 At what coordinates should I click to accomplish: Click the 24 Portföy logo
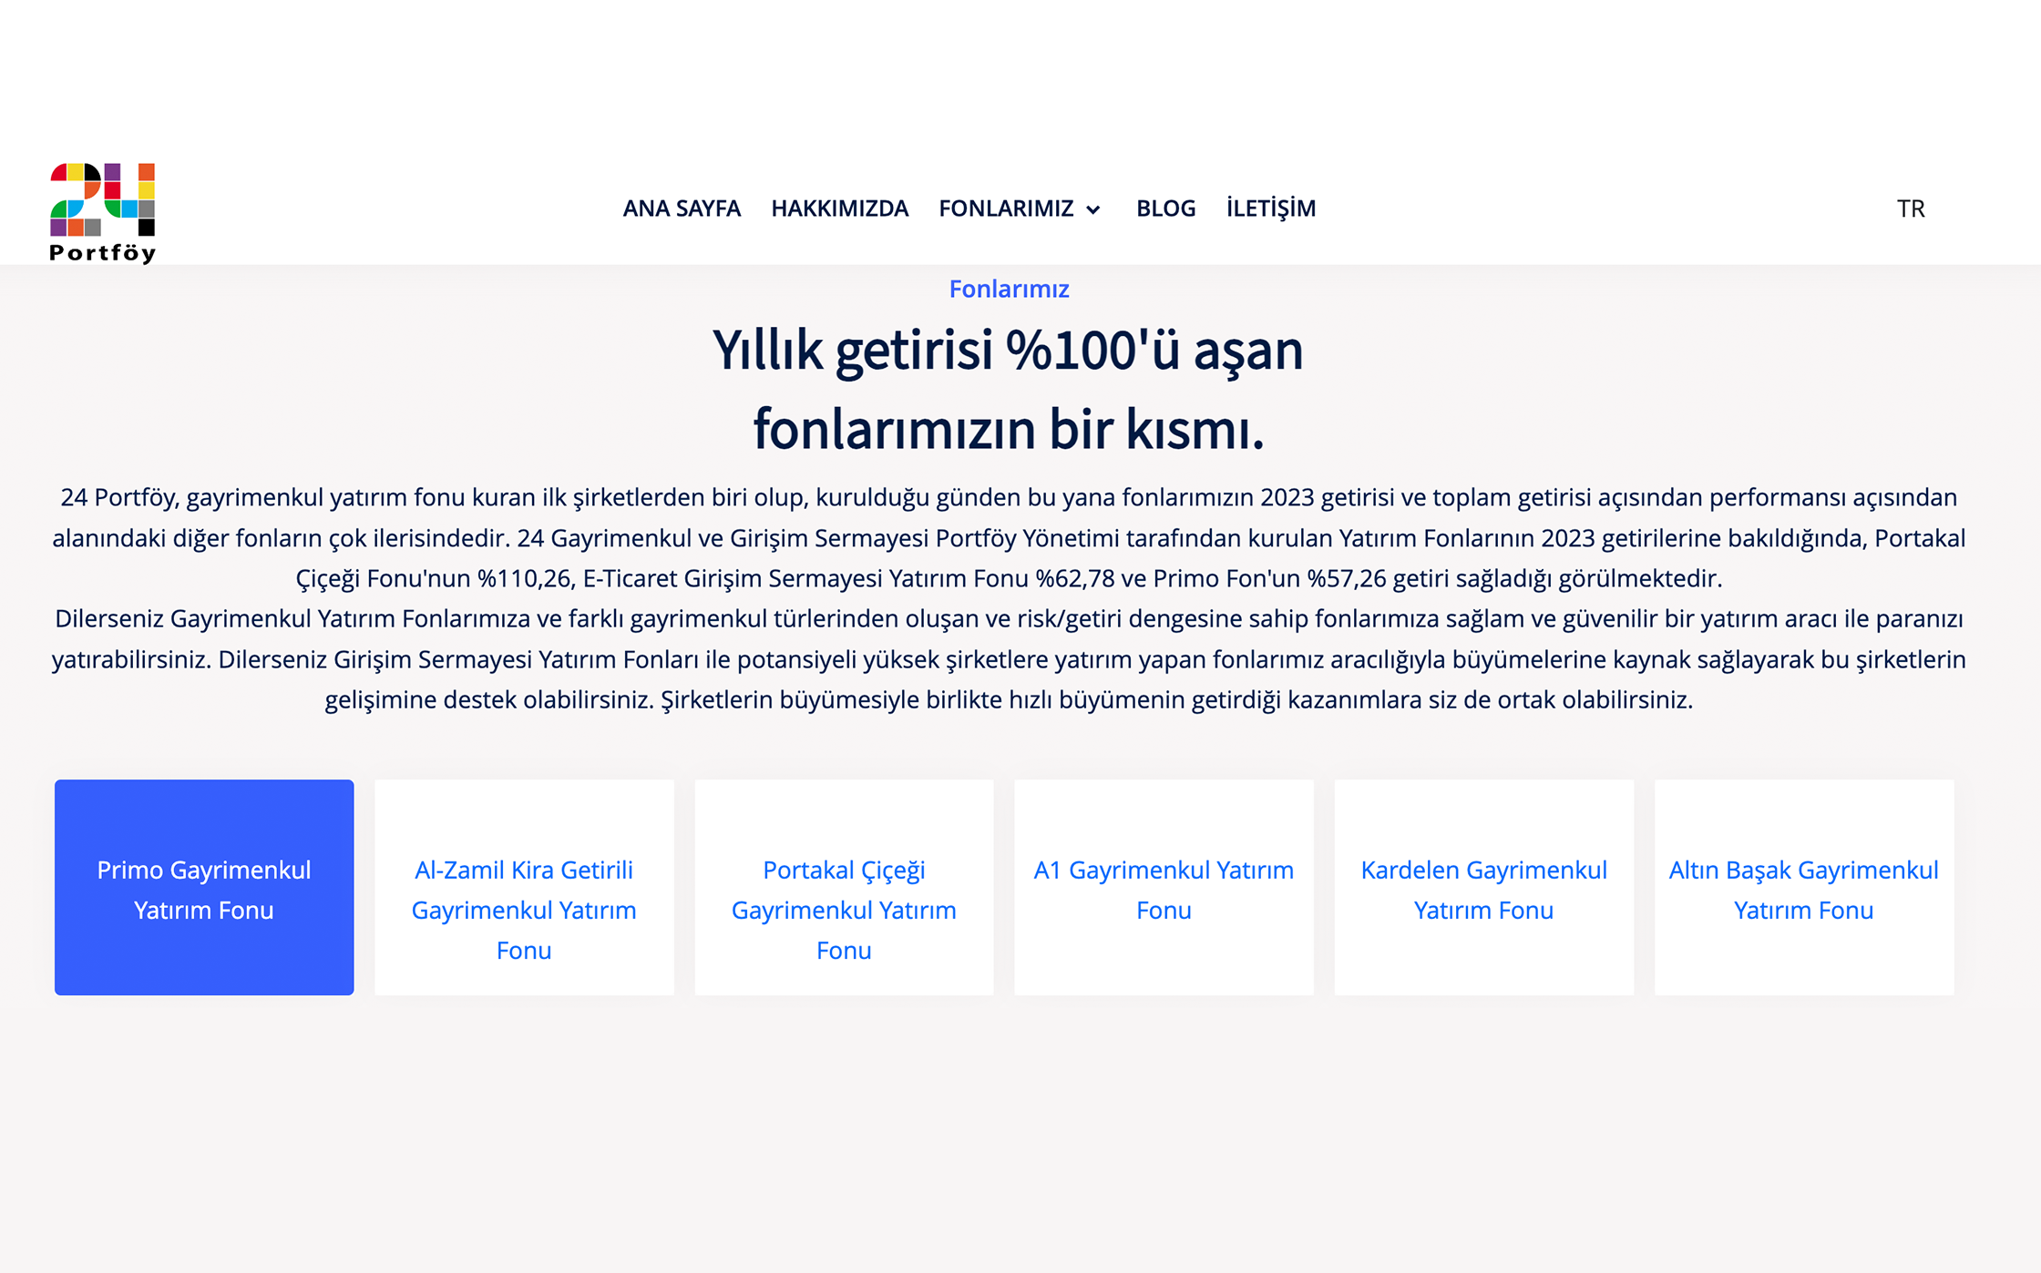(103, 209)
